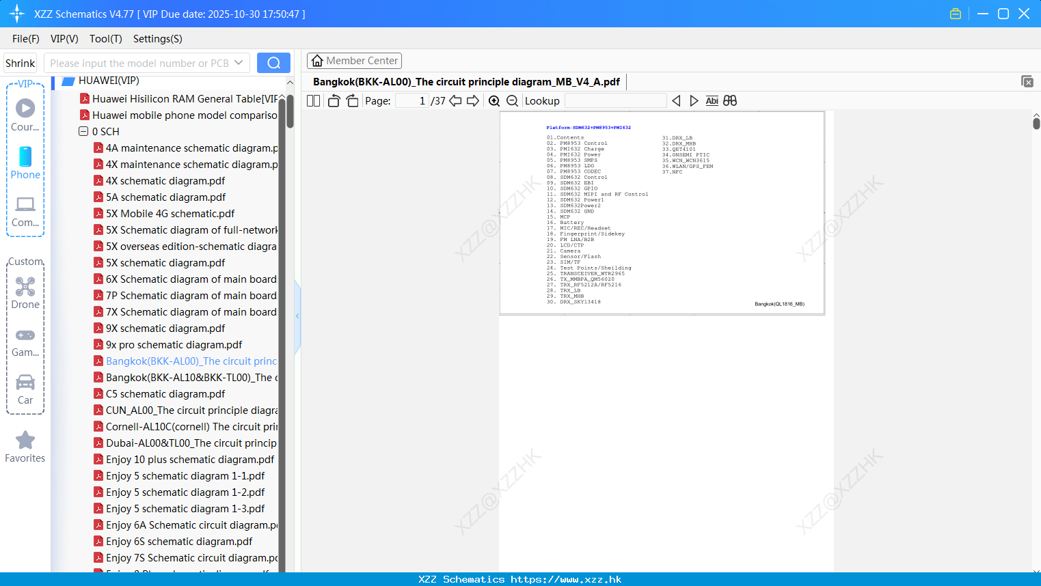
Task: Open 9x pro schematic diagram.pdf
Action: [174, 345]
